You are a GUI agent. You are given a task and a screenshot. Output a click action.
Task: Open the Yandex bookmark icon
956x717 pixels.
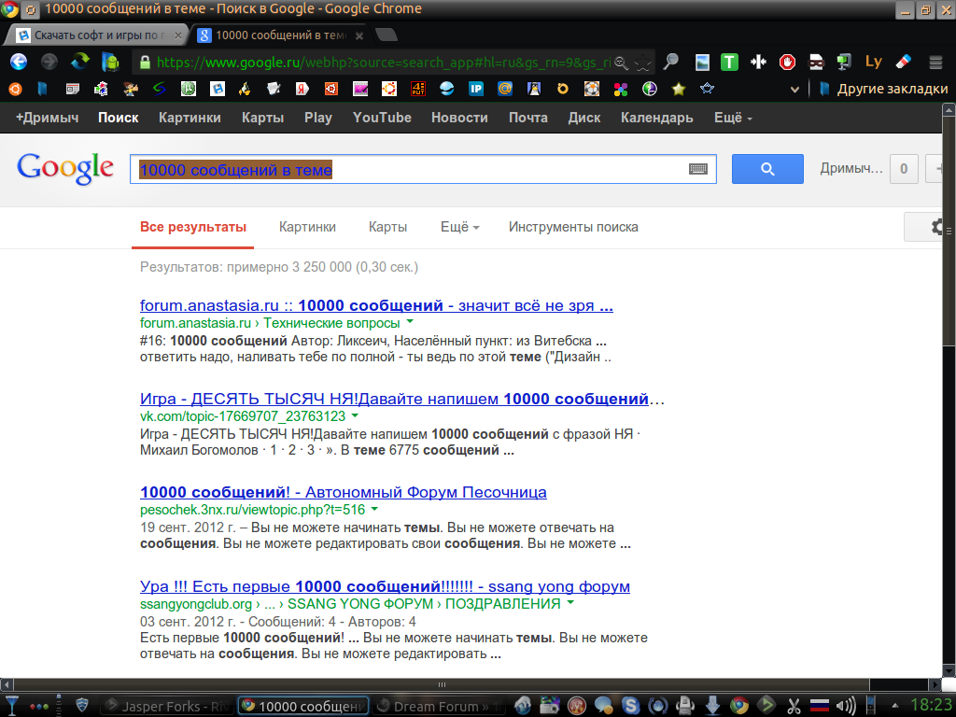[x=302, y=89]
